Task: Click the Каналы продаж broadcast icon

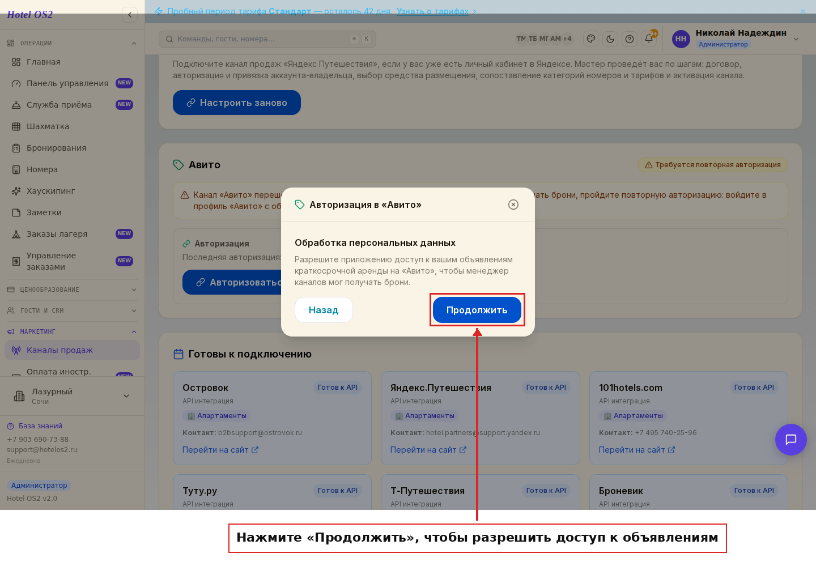Action: pyautogui.click(x=16, y=350)
